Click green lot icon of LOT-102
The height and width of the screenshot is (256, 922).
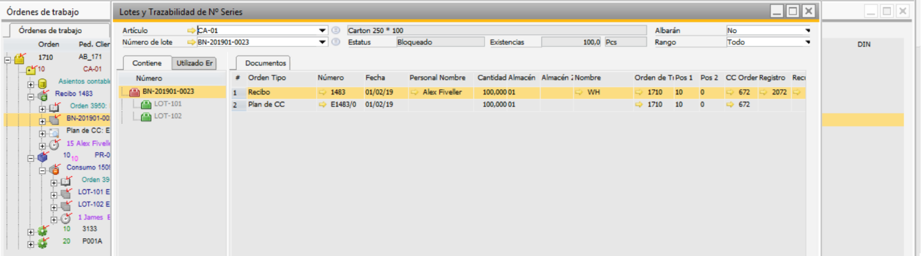pyautogui.click(x=146, y=117)
